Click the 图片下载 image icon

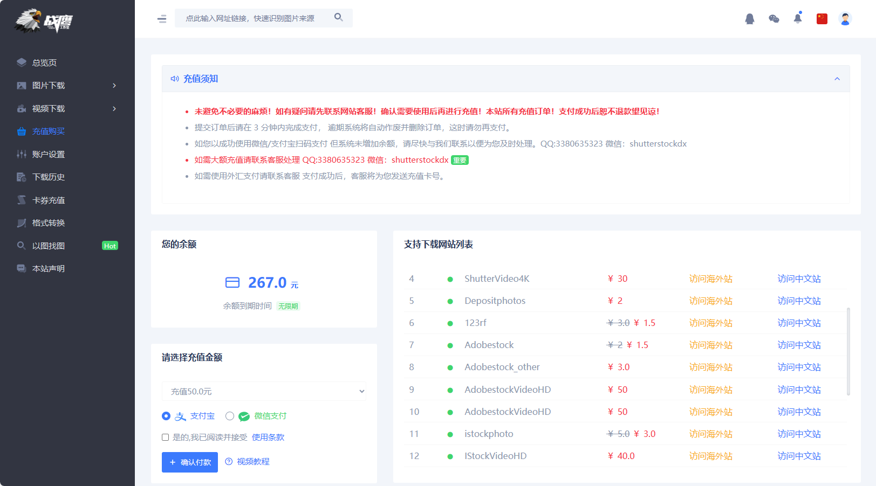22,86
